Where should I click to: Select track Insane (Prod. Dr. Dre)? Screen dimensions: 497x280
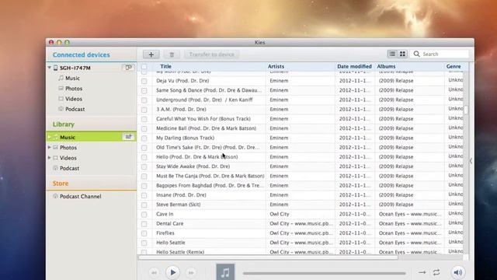point(181,195)
